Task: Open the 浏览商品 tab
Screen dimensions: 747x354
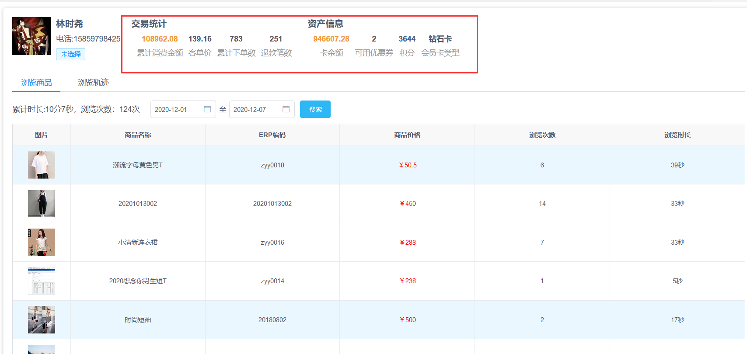Action: pyautogui.click(x=36, y=83)
